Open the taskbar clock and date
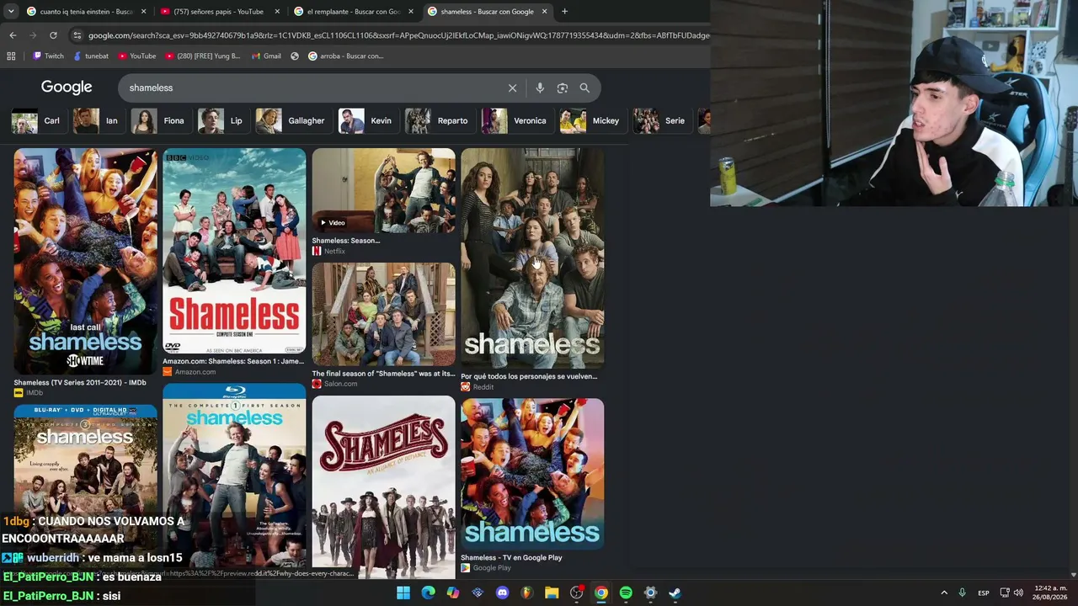The height and width of the screenshot is (606, 1078). point(1050,593)
